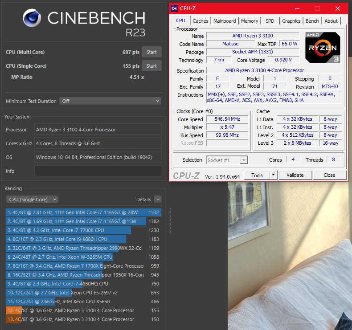Click the Name field AMD Ryzen 3 3100
This screenshot has height=330, width=352.
coord(253,36)
